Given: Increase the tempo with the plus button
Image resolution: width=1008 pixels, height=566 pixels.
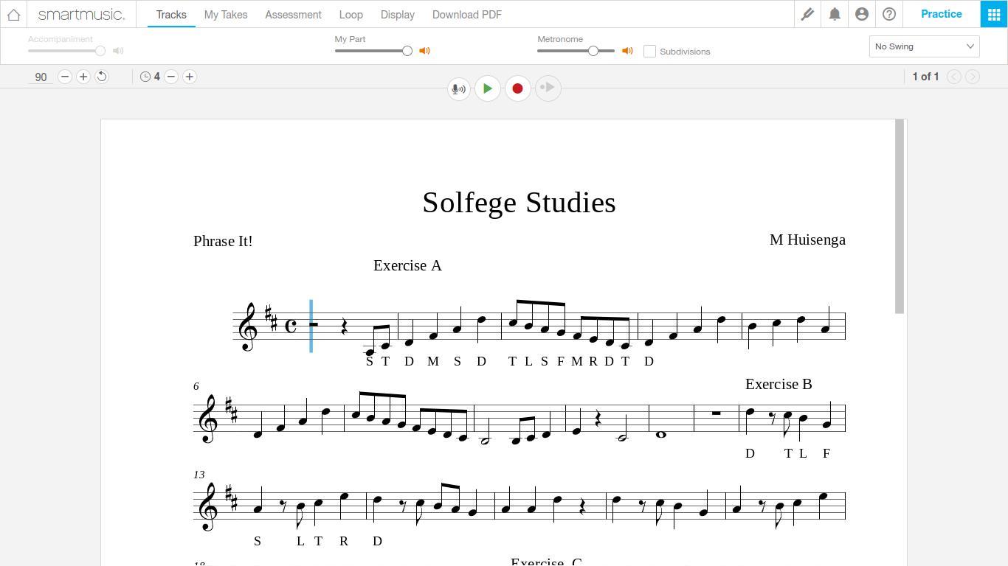Looking at the screenshot, I should click(83, 77).
